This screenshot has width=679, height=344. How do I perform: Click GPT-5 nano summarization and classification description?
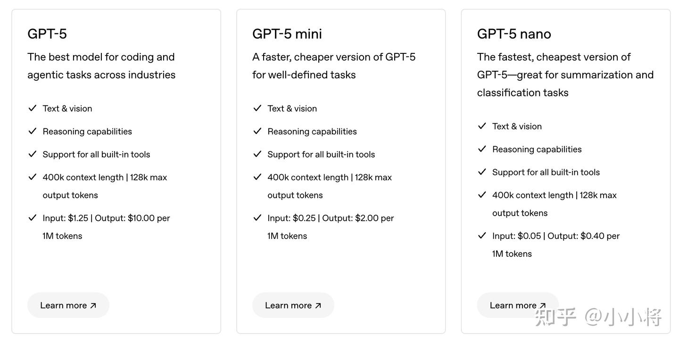click(x=565, y=75)
